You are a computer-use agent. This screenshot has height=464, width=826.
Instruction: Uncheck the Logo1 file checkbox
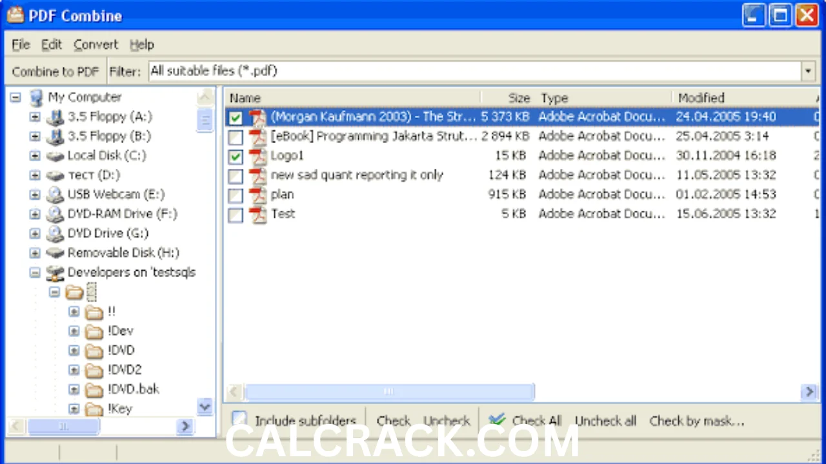click(x=236, y=157)
